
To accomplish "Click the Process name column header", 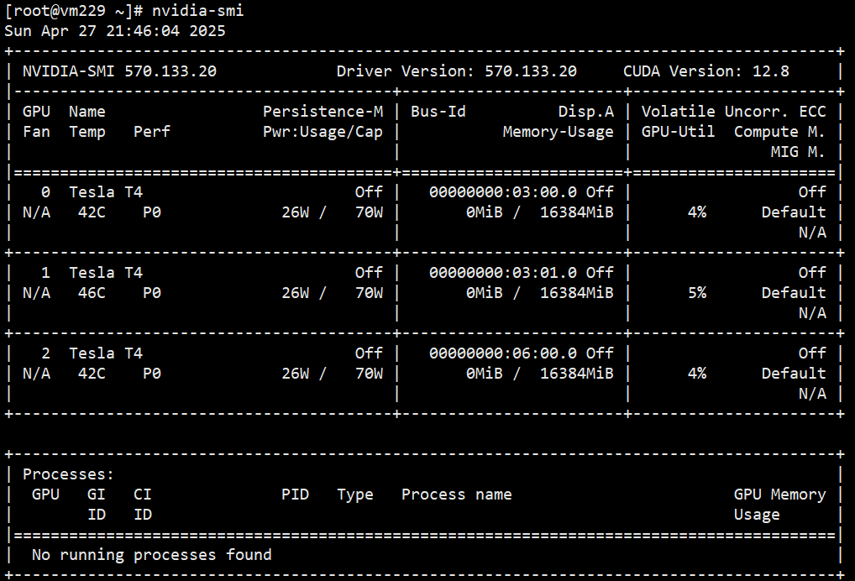I will tap(456, 495).
